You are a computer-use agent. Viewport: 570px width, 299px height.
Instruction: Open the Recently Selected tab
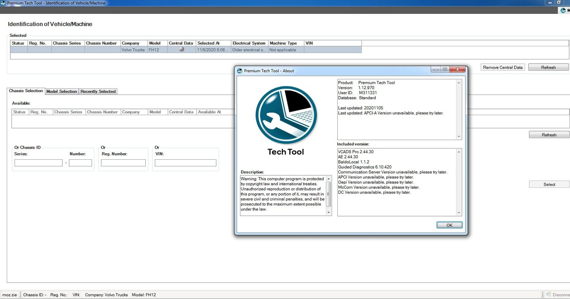(x=98, y=91)
